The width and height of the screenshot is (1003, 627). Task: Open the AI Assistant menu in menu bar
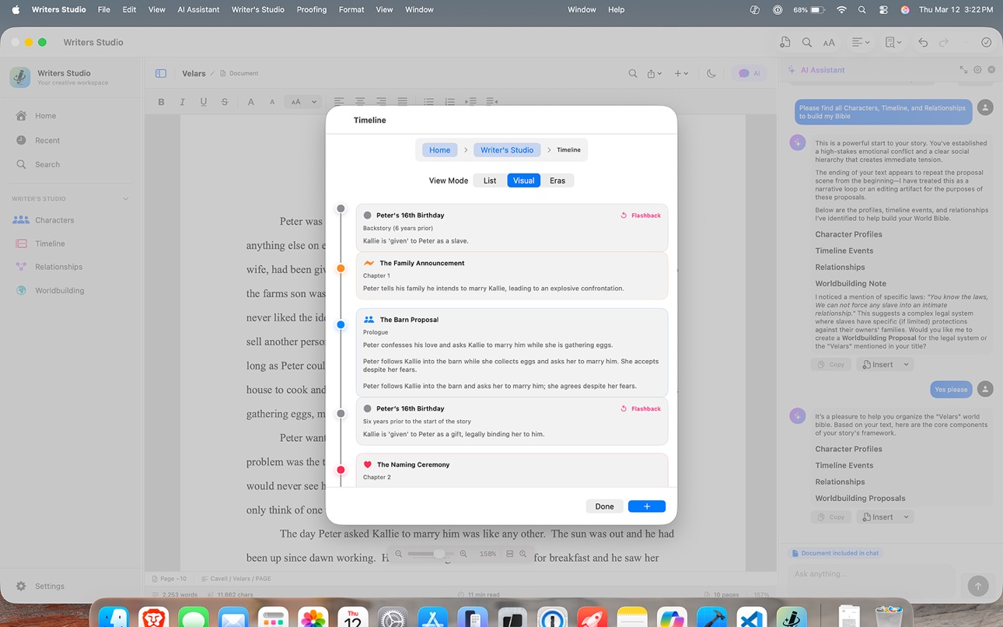tap(198, 9)
